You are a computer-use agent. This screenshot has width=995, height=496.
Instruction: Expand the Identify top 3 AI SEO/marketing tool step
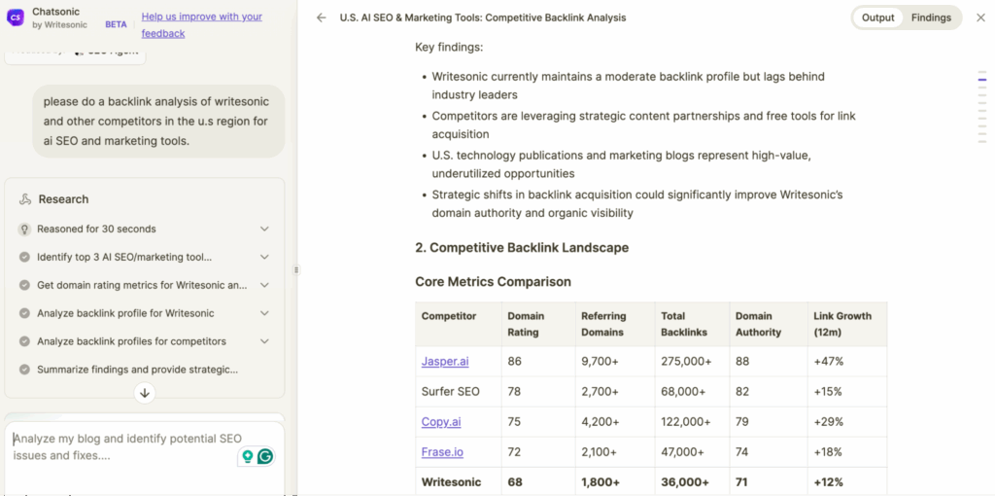[x=264, y=257]
